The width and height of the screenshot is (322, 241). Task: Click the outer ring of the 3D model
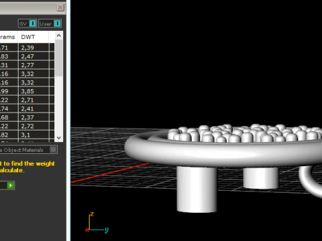point(223,154)
